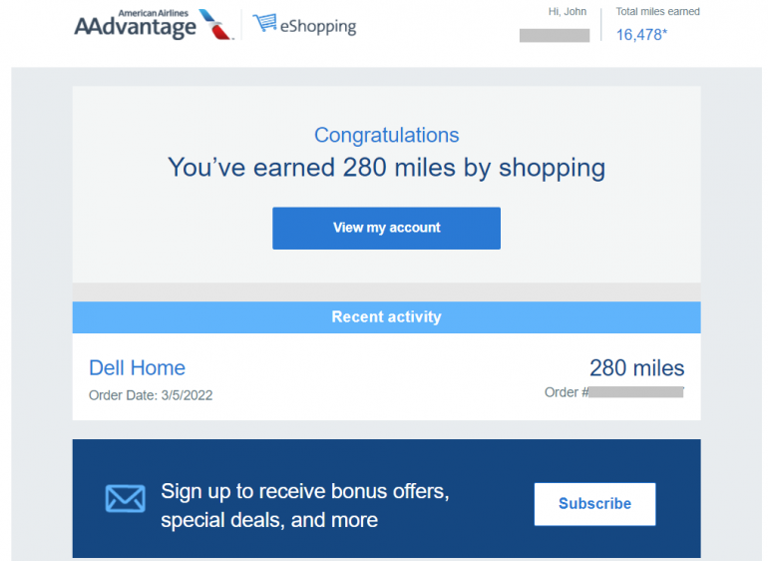Screen dimensions: 768x561
Task: Click the eShopping cart icon
Action: pyautogui.click(x=264, y=23)
